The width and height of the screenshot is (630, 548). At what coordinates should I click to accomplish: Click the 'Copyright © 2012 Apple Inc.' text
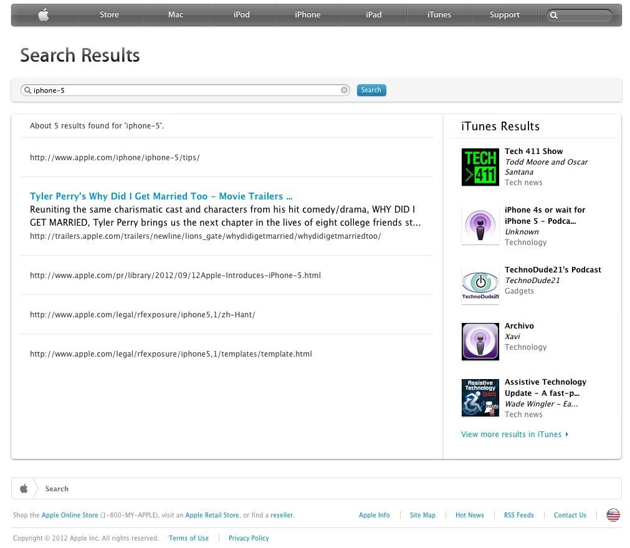point(85,538)
